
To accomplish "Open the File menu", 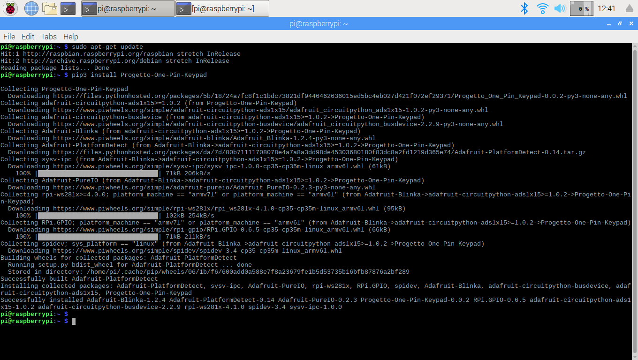I will [x=9, y=37].
